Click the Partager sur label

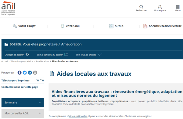[x=8, y=73]
